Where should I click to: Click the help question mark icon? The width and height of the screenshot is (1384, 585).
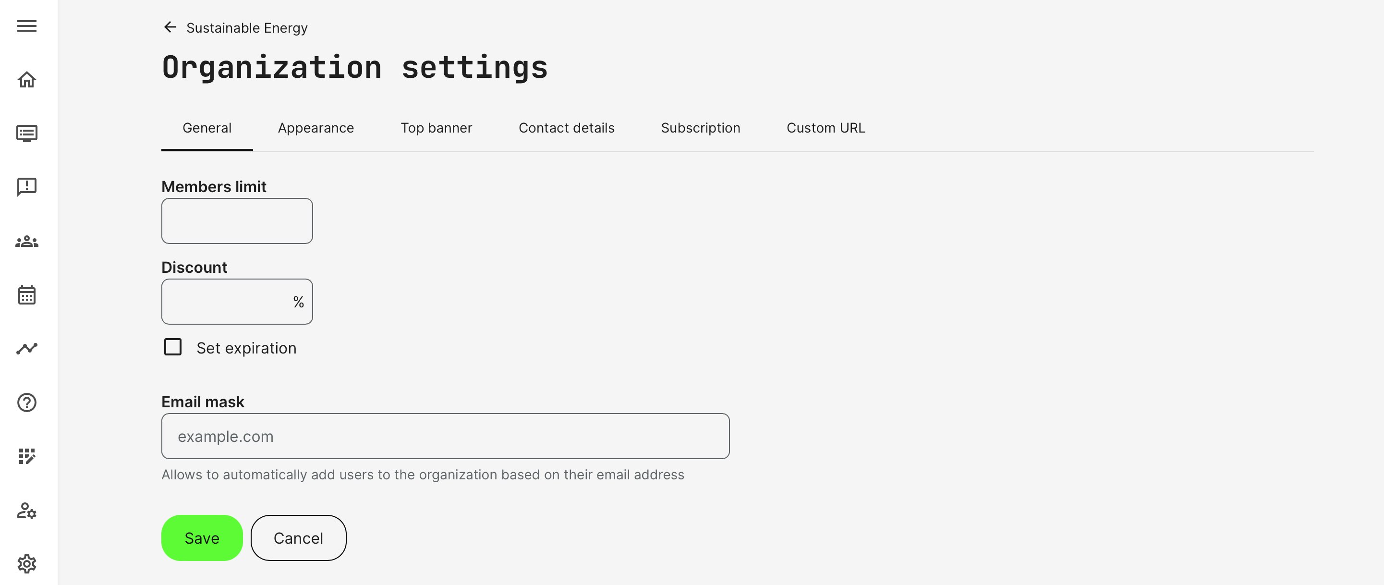click(27, 402)
